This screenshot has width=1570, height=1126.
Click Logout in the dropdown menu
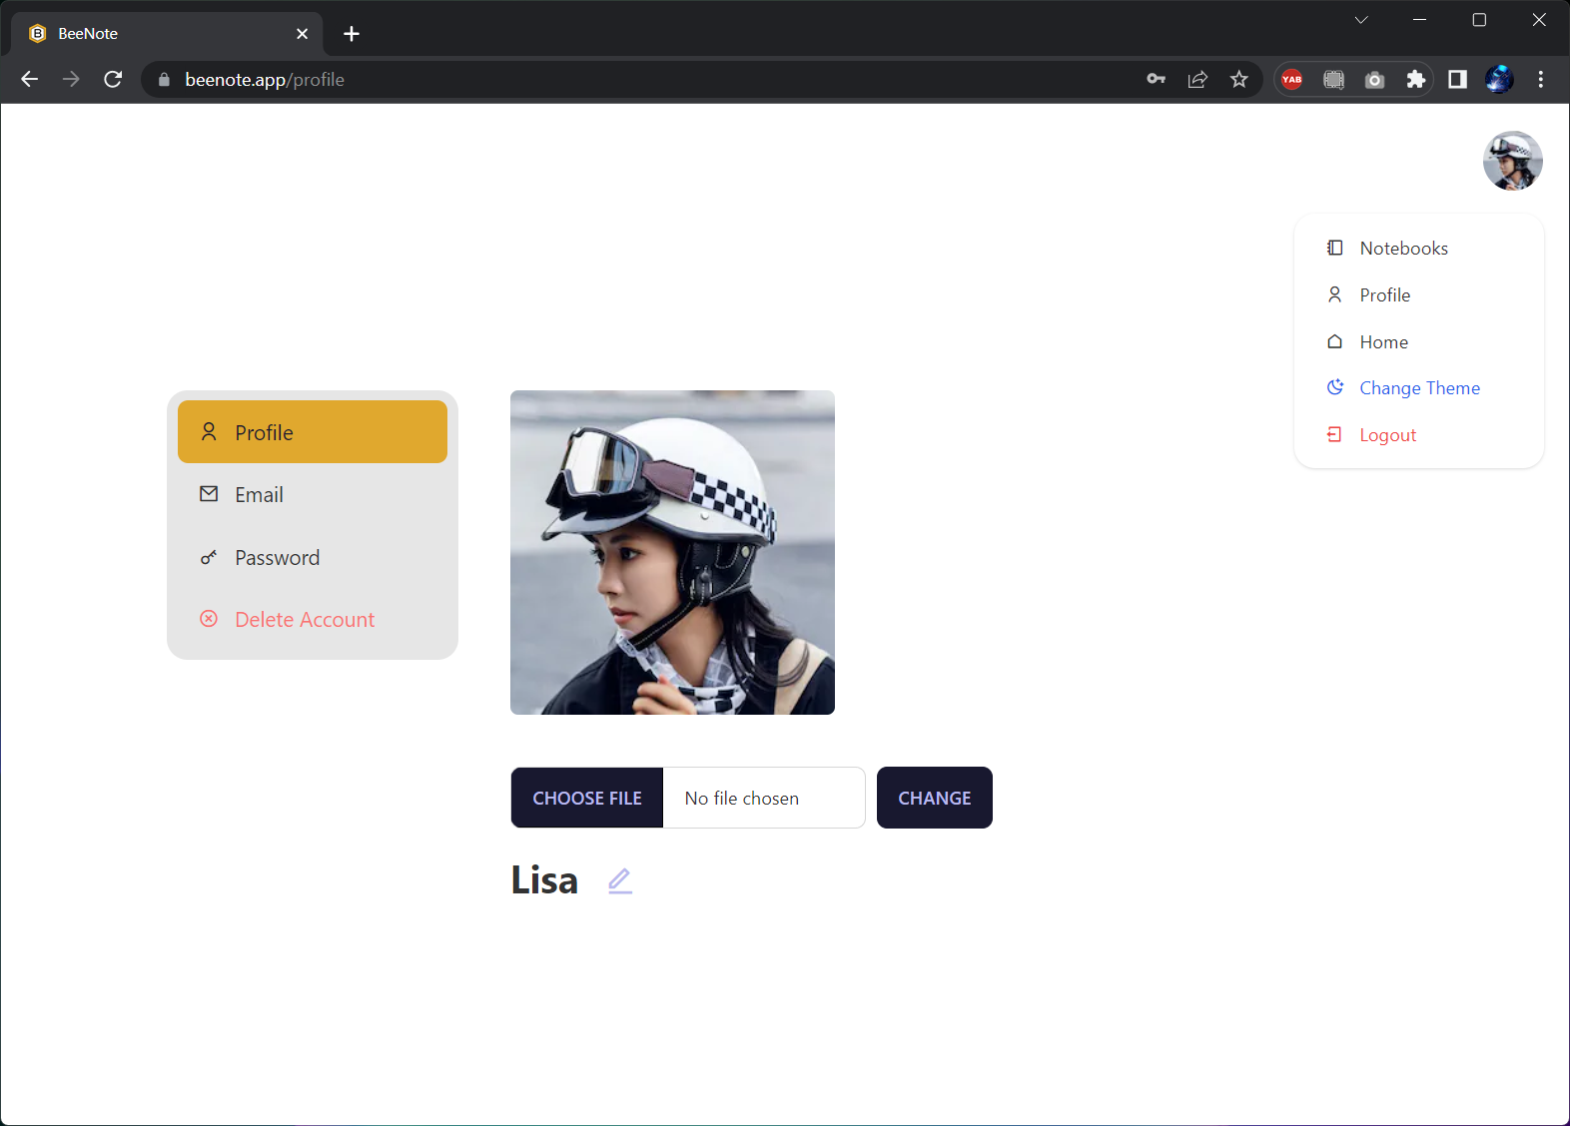[1418, 435]
